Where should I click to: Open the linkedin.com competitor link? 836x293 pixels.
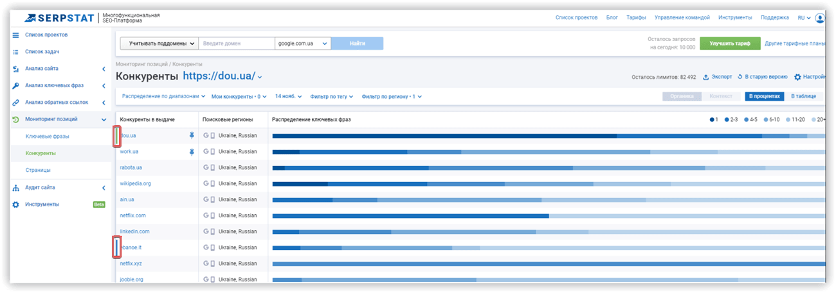tap(134, 231)
